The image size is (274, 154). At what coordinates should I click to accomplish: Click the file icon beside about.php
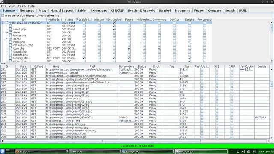(10, 29)
